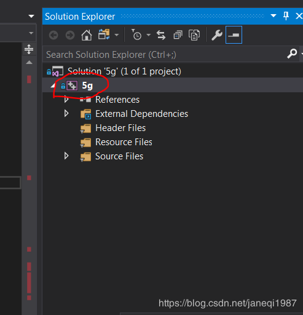The width and height of the screenshot is (303, 315).
Task: Collapse the 5g project node
Action: (x=53, y=86)
